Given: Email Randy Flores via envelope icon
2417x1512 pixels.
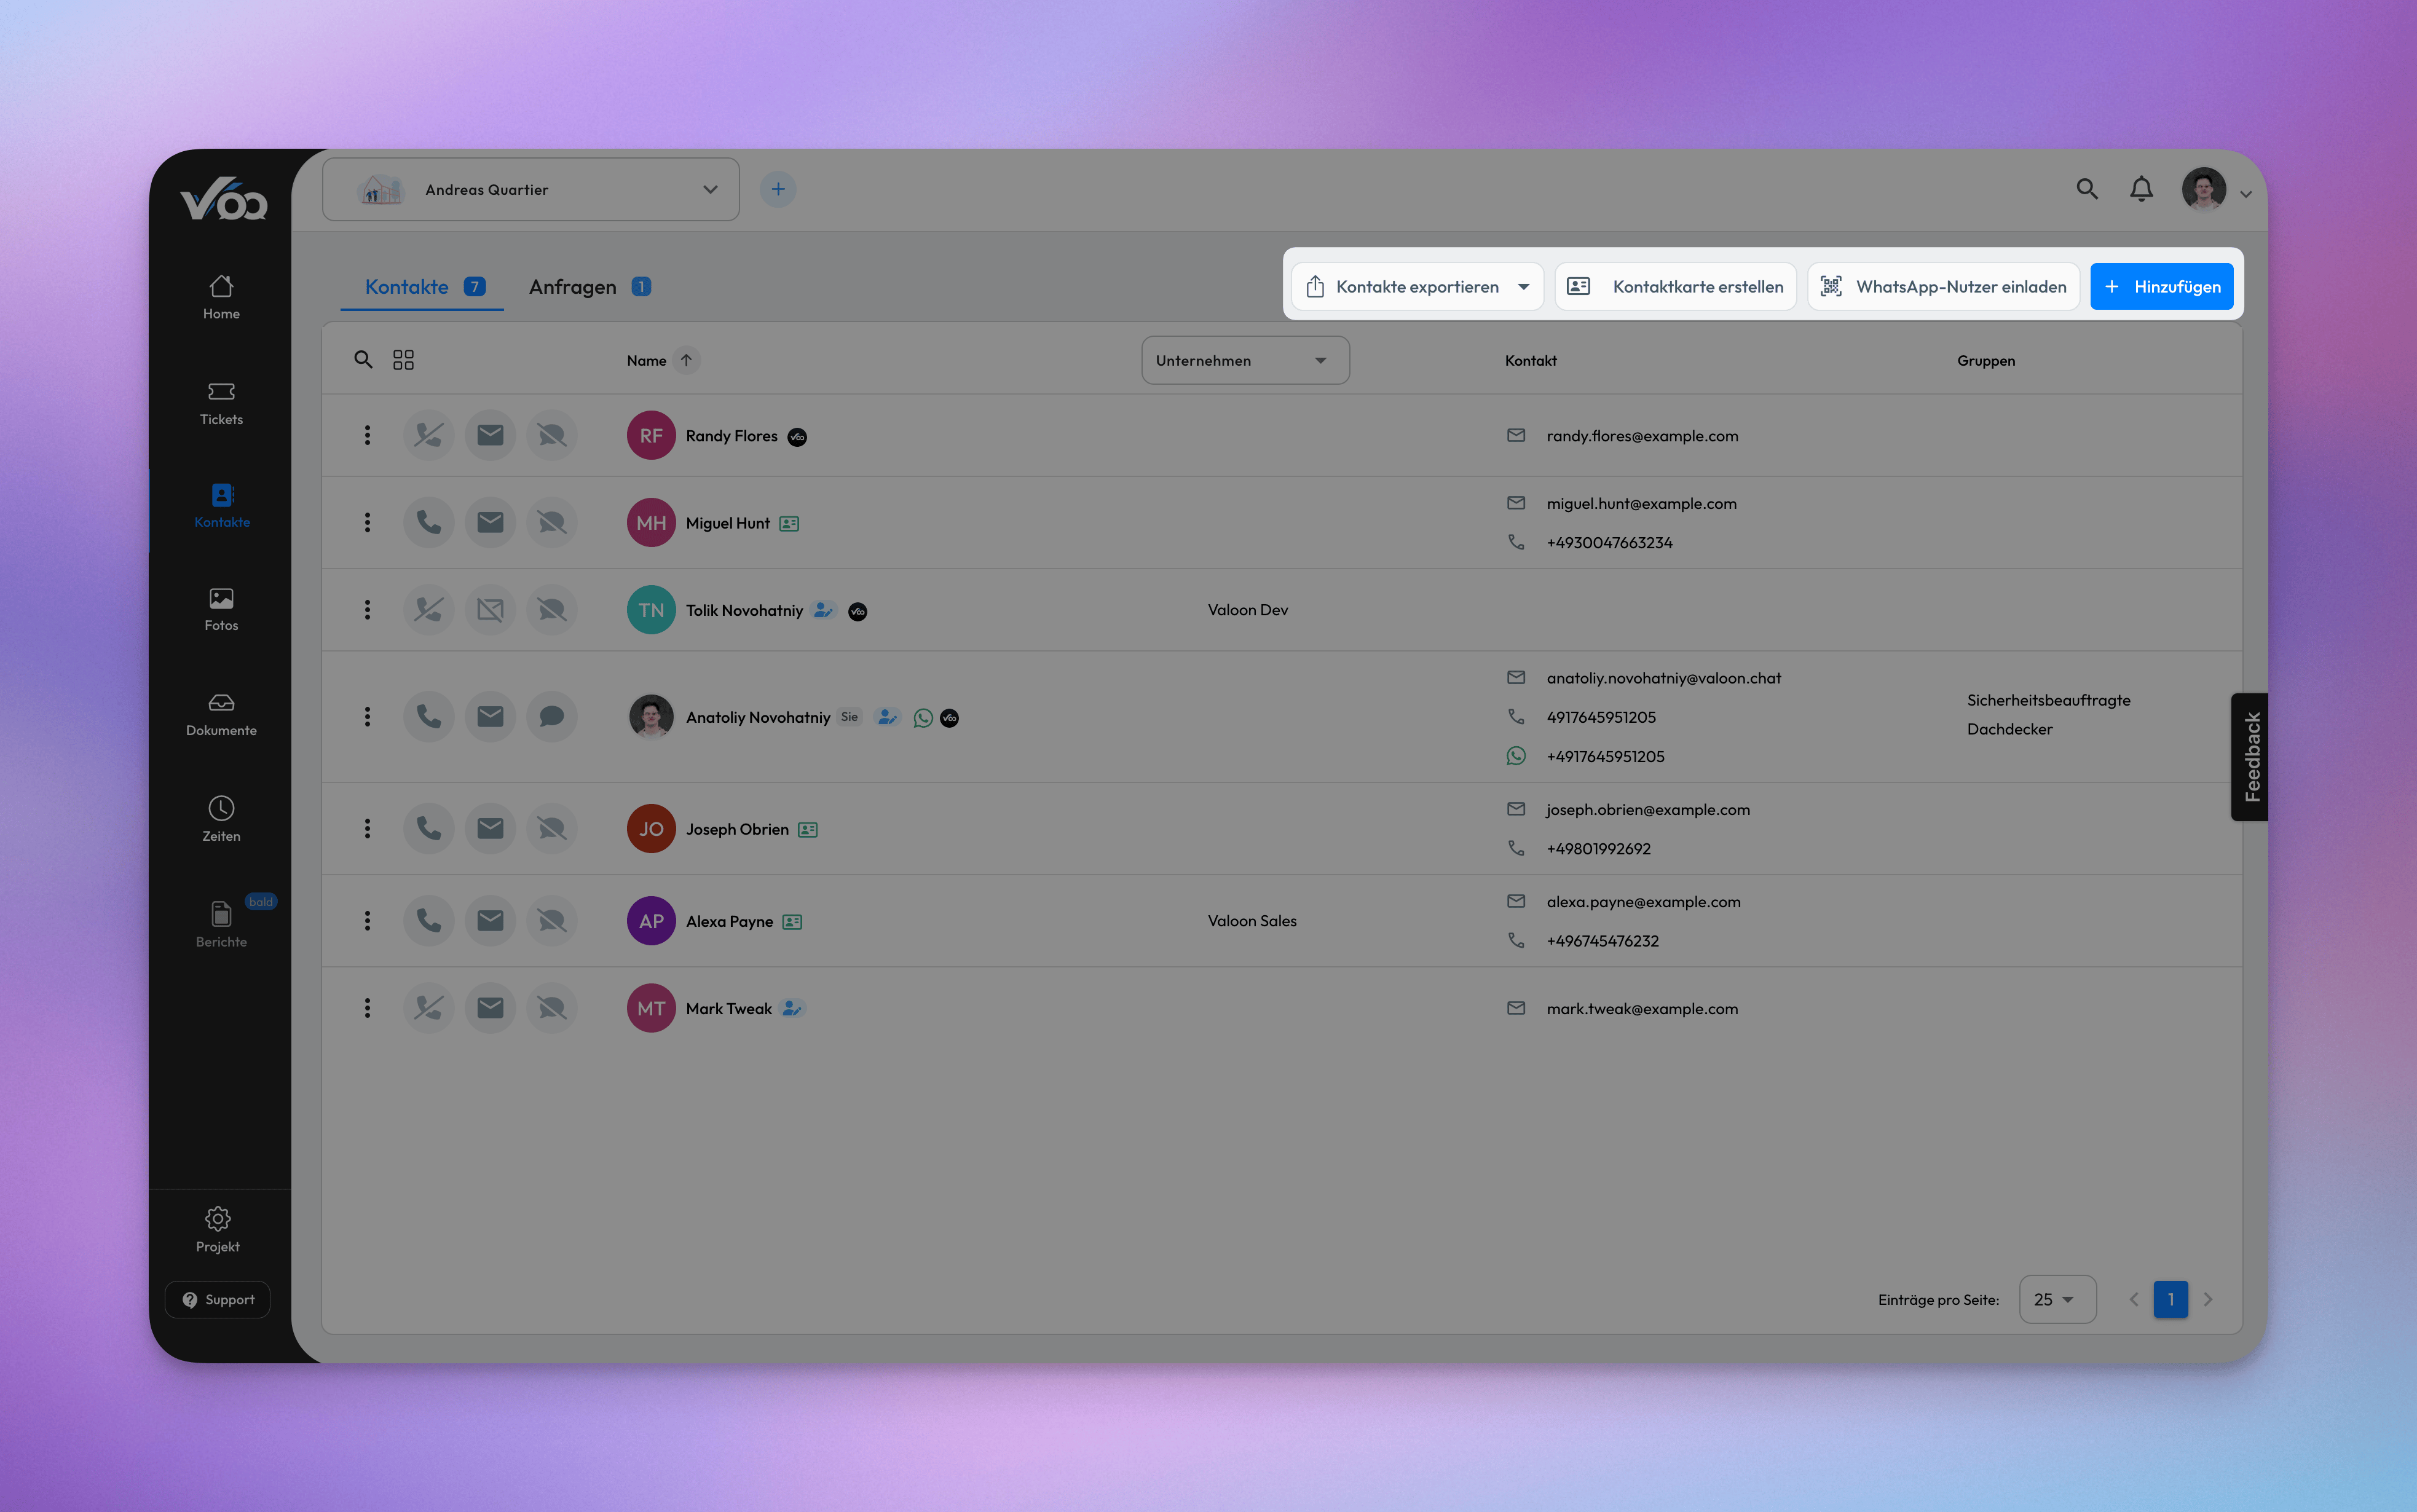Looking at the screenshot, I should coord(490,434).
